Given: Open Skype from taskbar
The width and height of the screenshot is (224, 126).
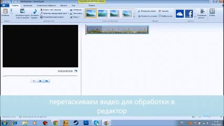Looking at the screenshot, I should (x=96, y=123).
